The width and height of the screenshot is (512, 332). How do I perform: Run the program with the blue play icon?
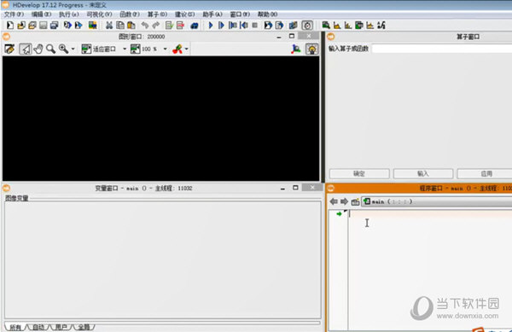coord(211,25)
